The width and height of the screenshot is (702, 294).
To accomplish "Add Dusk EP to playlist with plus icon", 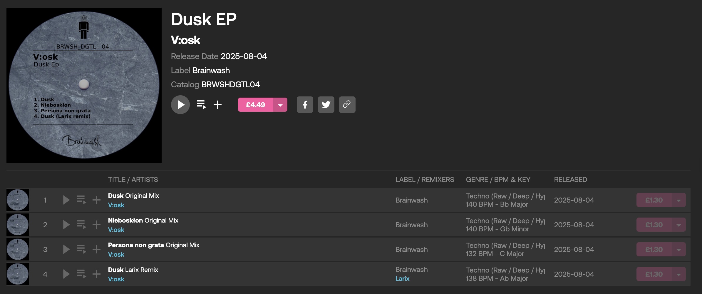I will coord(217,105).
